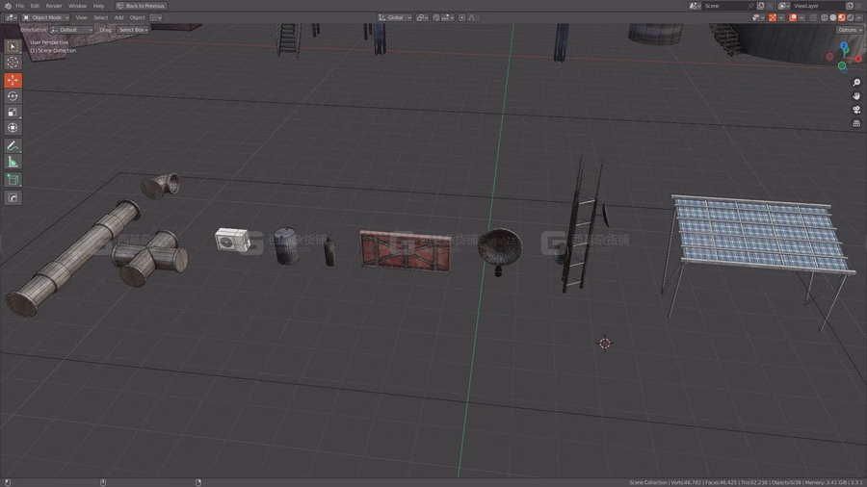Viewport: 867px width, 487px height.
Task: Open the overlays options dropdown arrow
Action: [801, 17]
